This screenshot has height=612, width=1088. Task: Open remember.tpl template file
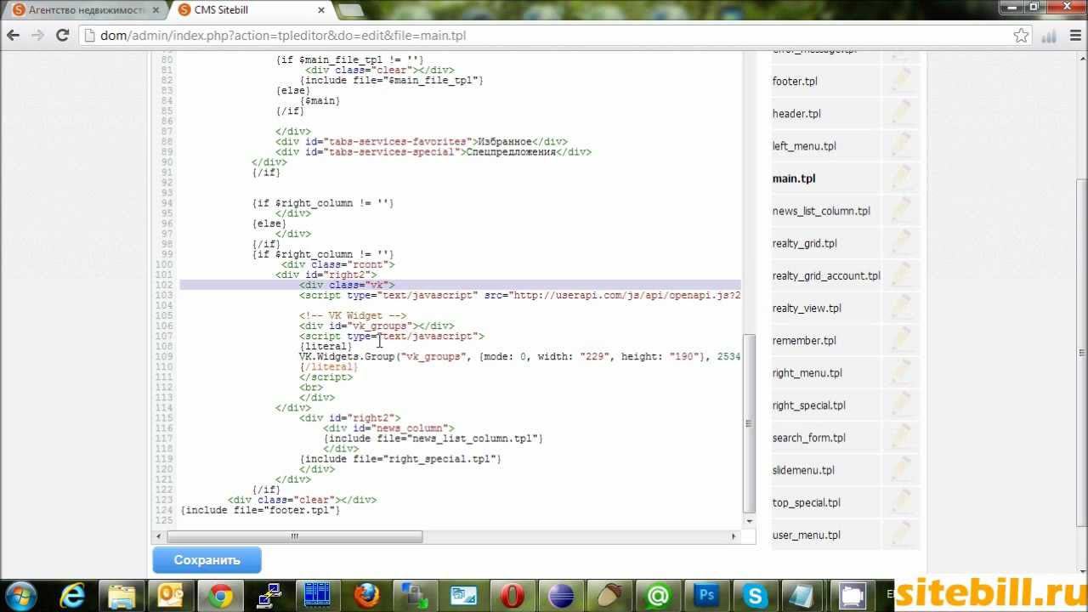[804, 341]
